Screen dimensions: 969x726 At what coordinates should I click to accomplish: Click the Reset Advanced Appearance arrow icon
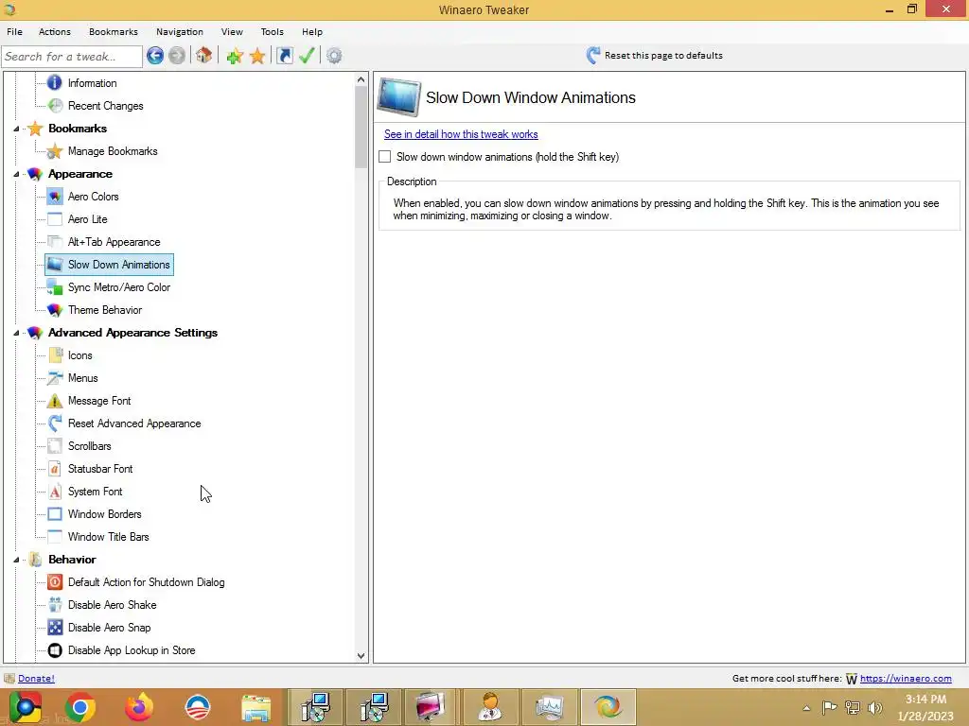point(55,423)
